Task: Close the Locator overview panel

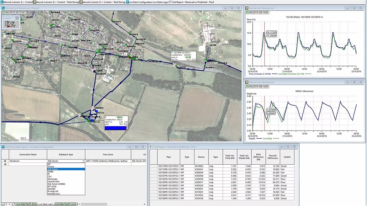Action: (x=17, y=18)
